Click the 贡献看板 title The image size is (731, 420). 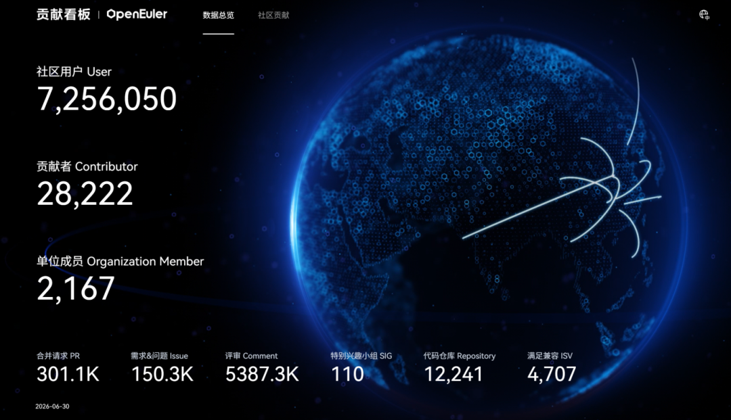(x=64, y=14)
